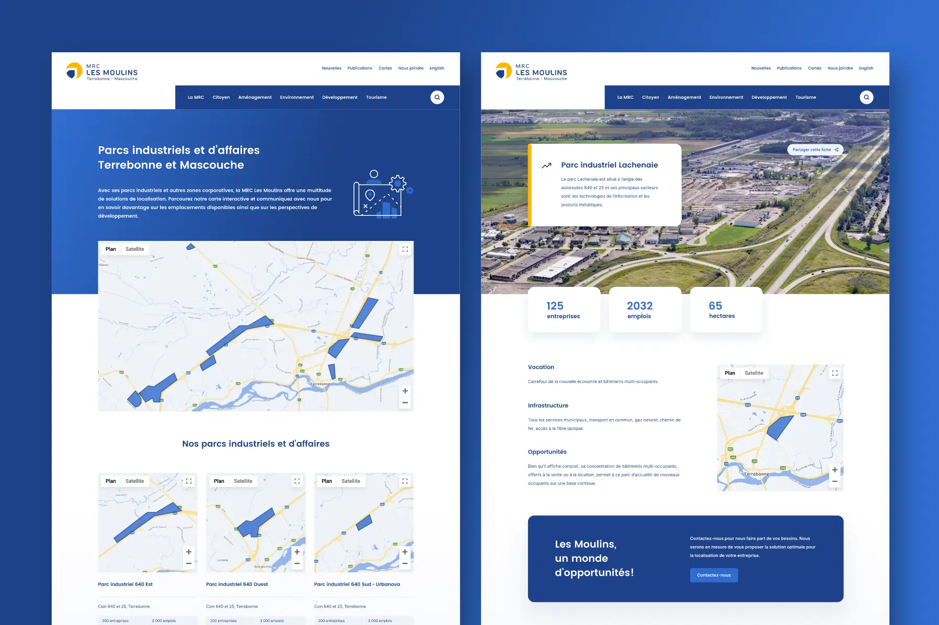Click the Parc industriel 640 Est map thumbnail
The width and height of the screenshot is (939, 625).
[x=148, y=523]
